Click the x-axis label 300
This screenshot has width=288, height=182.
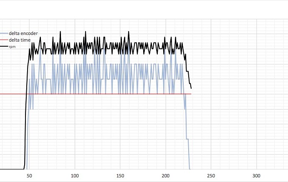point(256,176)
